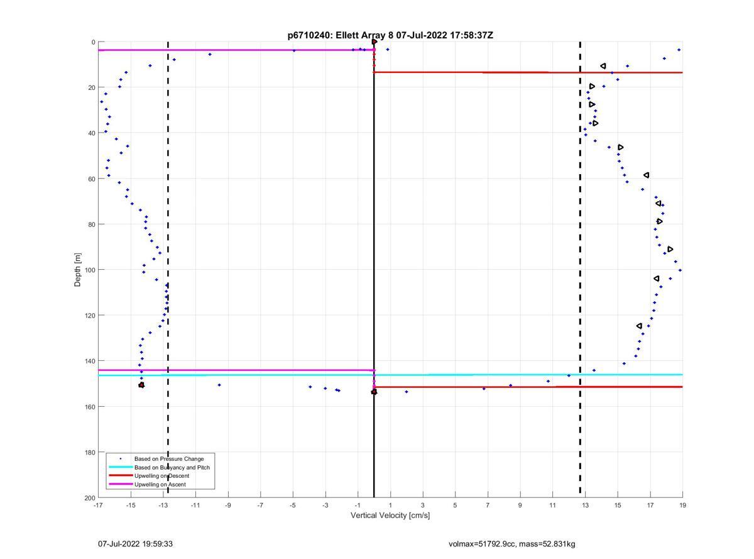Click x-axis tick label '-5'
The width and height of the screenshot is (754, 559).
(x=293, y=506)
